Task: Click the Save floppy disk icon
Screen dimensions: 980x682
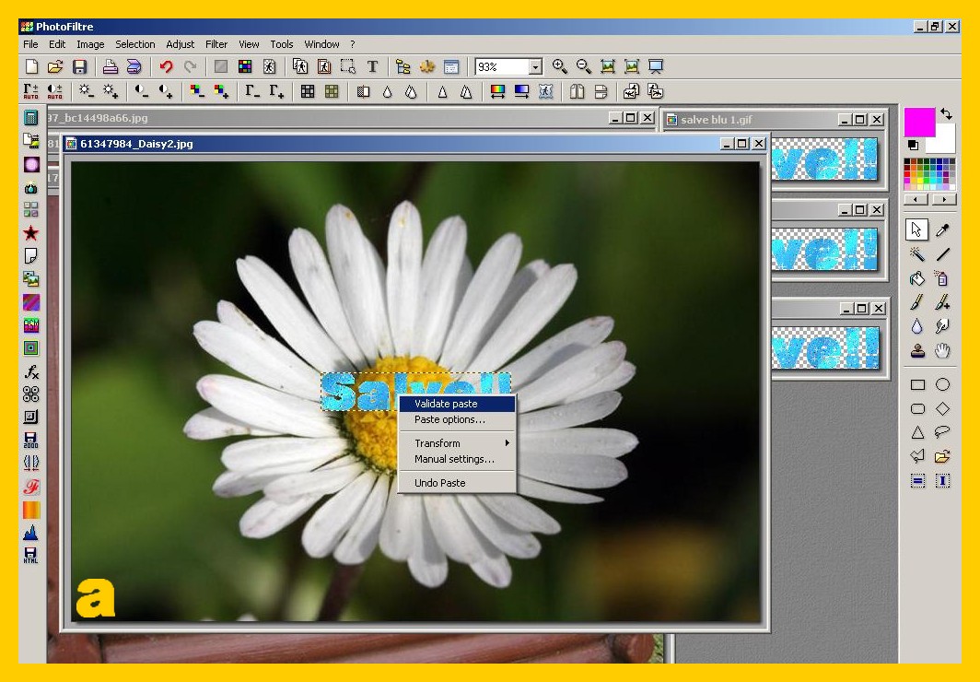Action: 79,66
